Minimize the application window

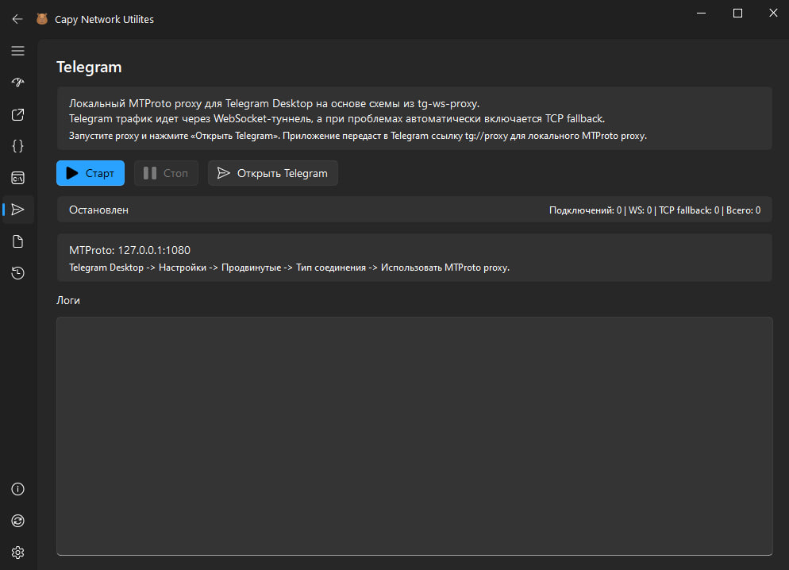click(701, 13)
